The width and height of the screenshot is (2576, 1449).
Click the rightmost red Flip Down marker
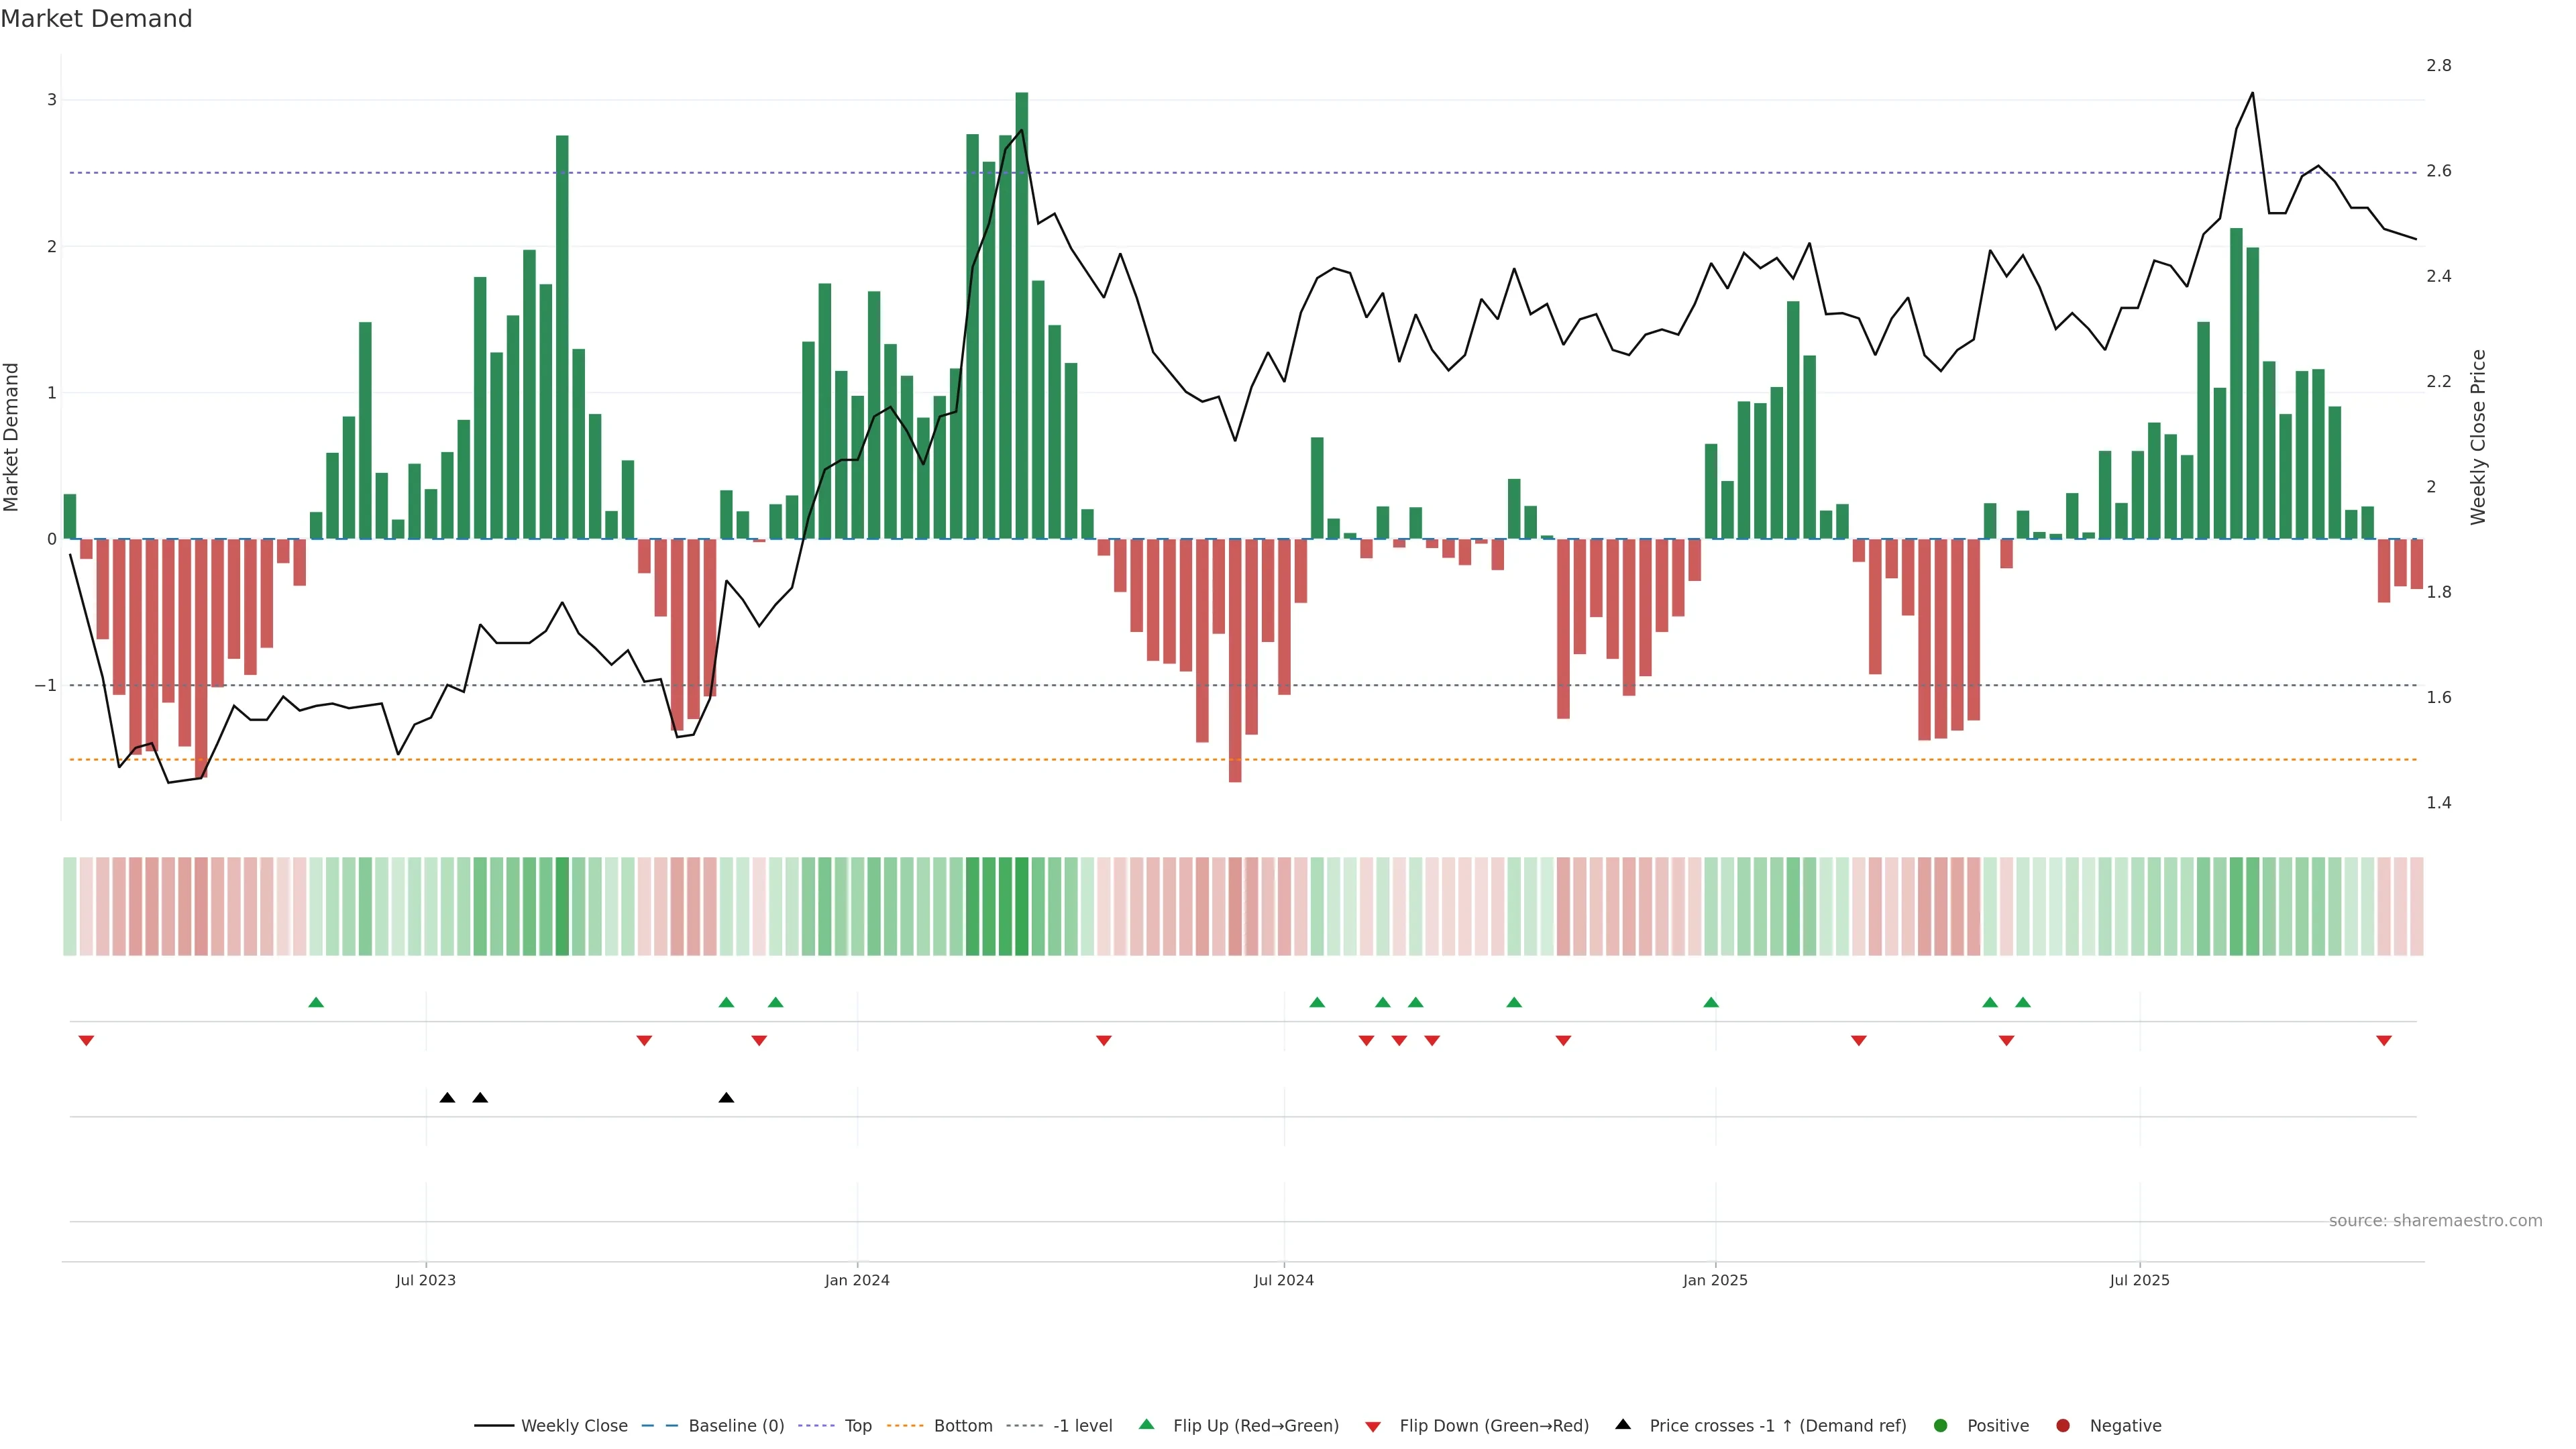pos(2384,1041)
